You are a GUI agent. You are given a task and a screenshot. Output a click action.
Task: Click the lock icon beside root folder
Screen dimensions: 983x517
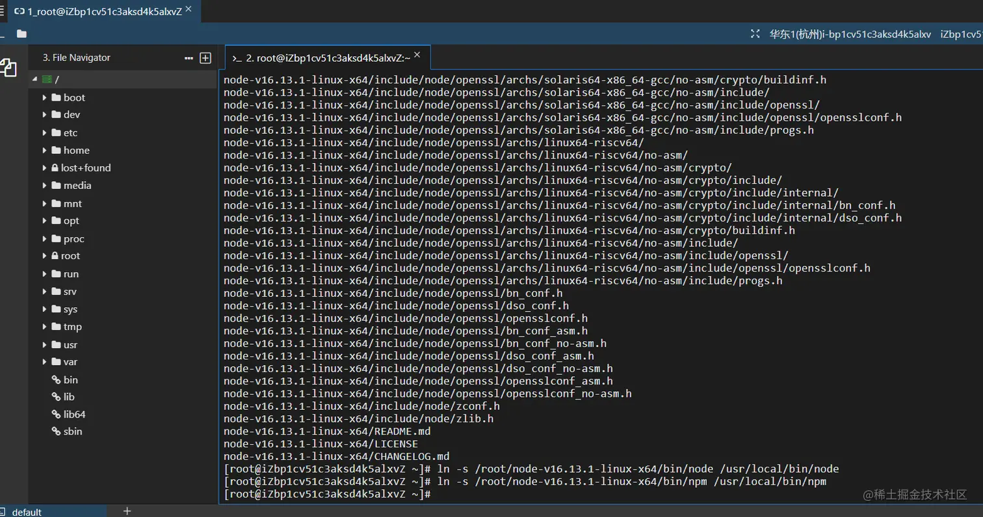(x=55, y=256)
